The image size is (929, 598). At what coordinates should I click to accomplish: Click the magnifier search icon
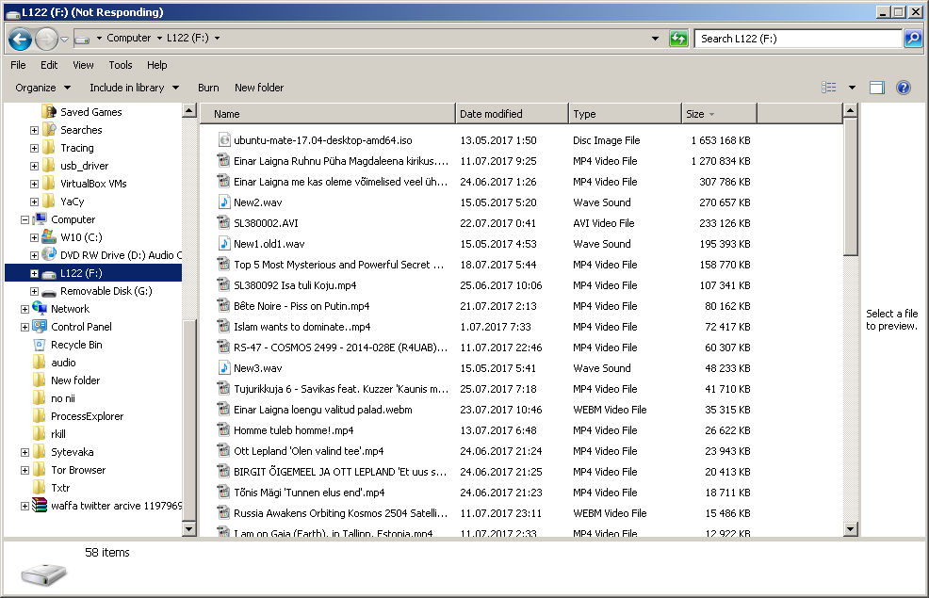(912, 39)
